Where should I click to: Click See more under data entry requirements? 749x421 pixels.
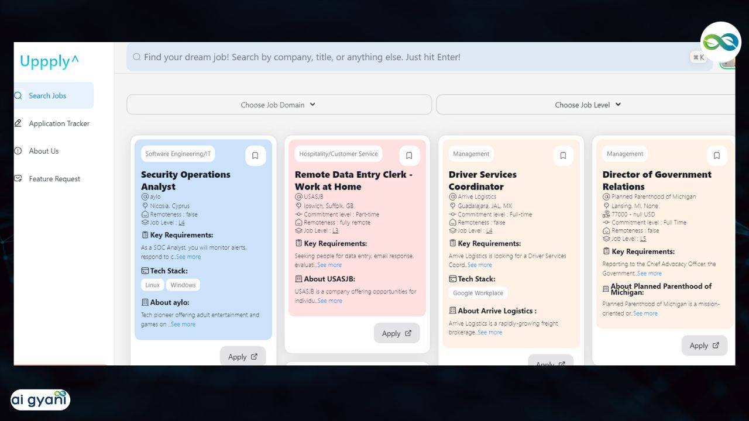329,265
